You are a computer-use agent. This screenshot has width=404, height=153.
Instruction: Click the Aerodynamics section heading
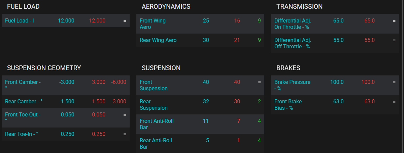click(166, 6)
